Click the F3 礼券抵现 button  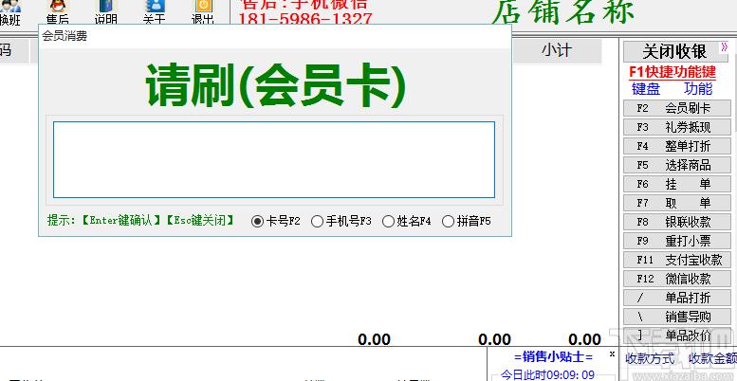677,127
